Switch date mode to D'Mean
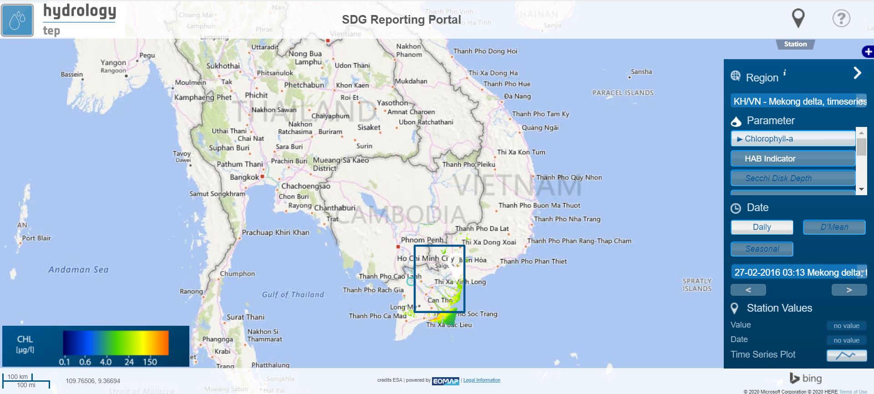Screen dimensions: 874x394 (834, 227)
